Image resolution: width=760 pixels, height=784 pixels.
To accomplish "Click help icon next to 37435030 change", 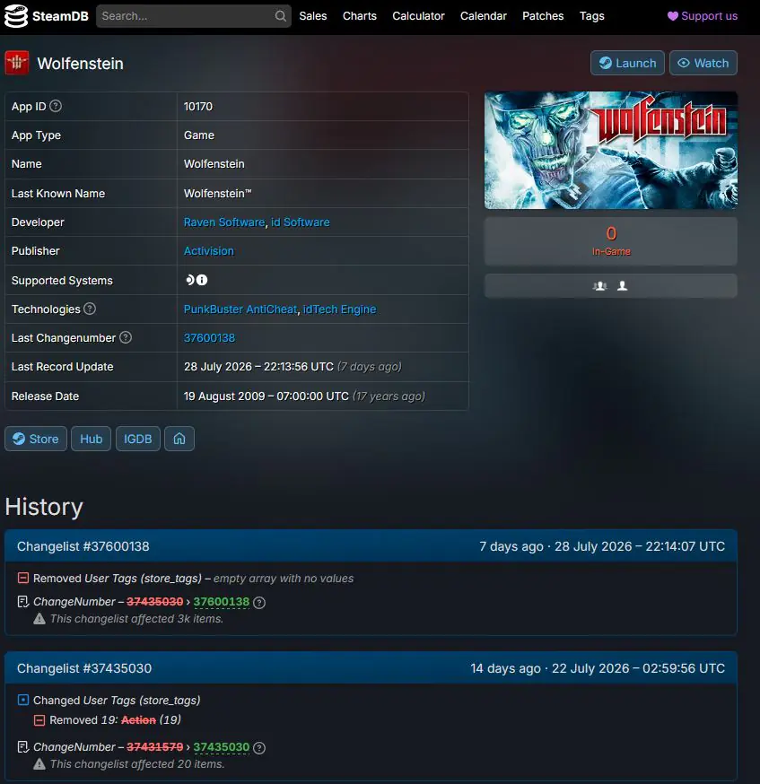I will (x=259, y=748).
